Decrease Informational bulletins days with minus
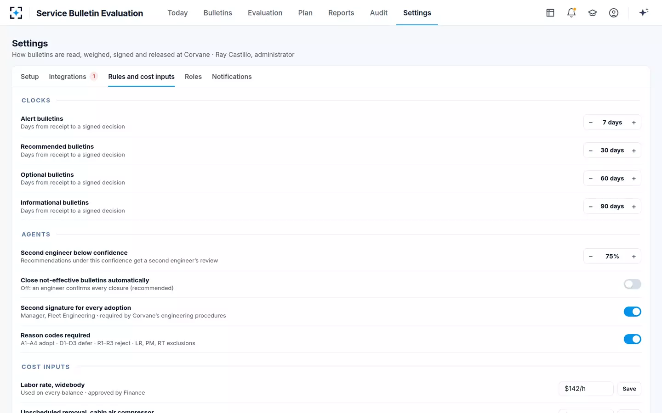This screenshot has width=662, height=413. pyautogui.click(x=591, y=206)
